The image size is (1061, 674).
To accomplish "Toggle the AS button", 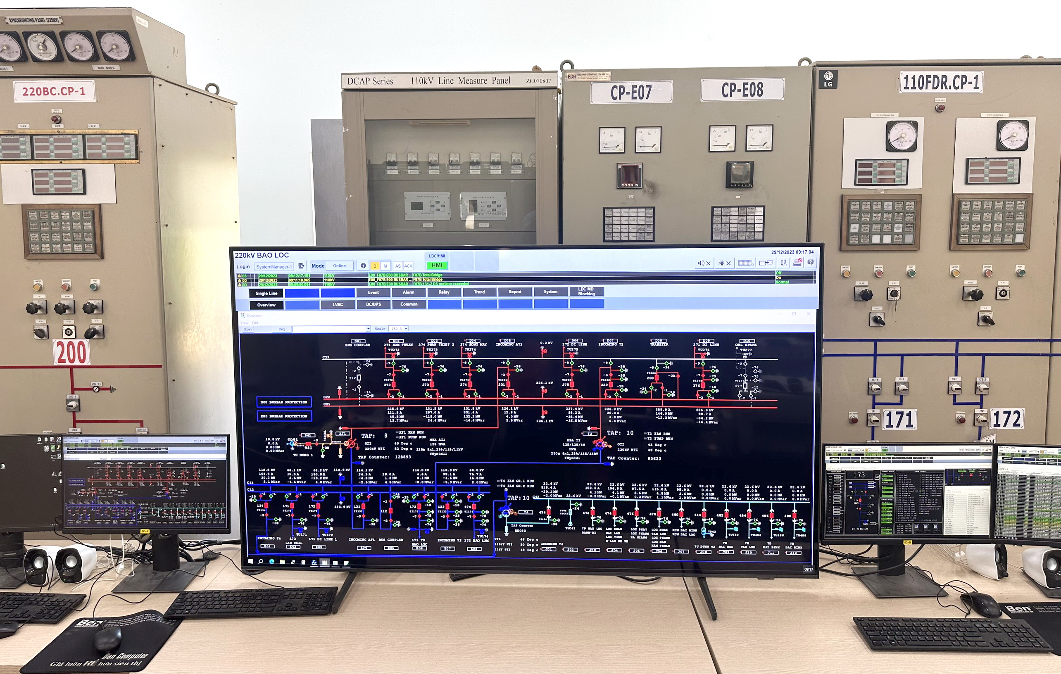I will click(x=398, y=266).
